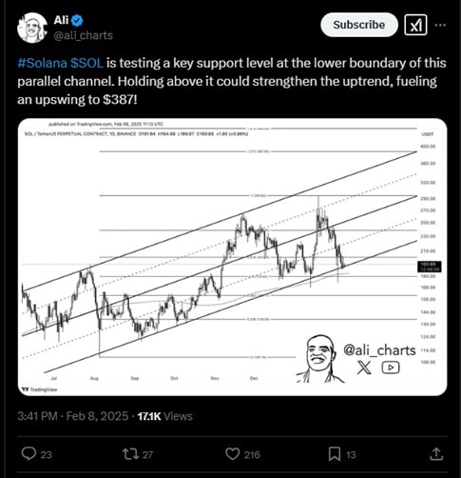Click the YouTube icon in chart watermark
The image size is (461, 478).
pyautogui.click(x=391, y=368)
